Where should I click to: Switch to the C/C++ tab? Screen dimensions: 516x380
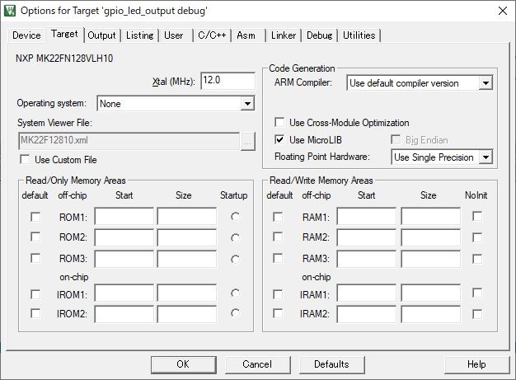213,35
